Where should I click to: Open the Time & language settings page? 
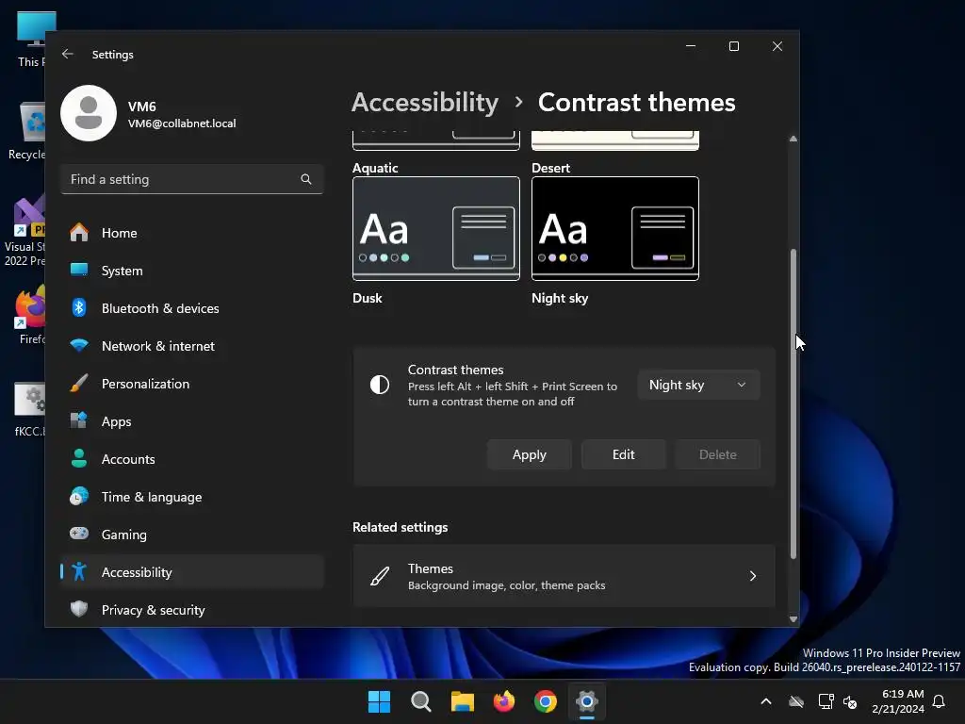(x=192, y=496)
